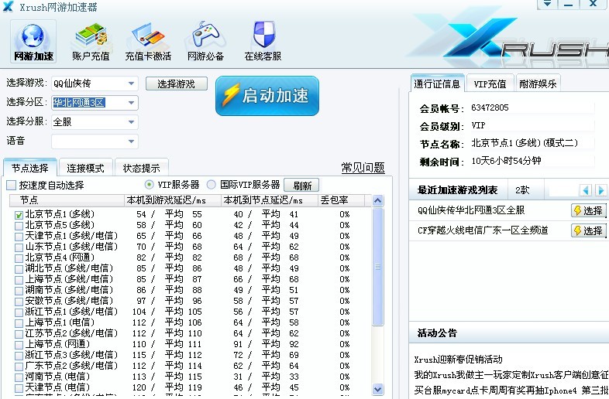Click 上海节点(网通) row text
Viewport: 609px width, 399px height.
(x=57, y=344)
